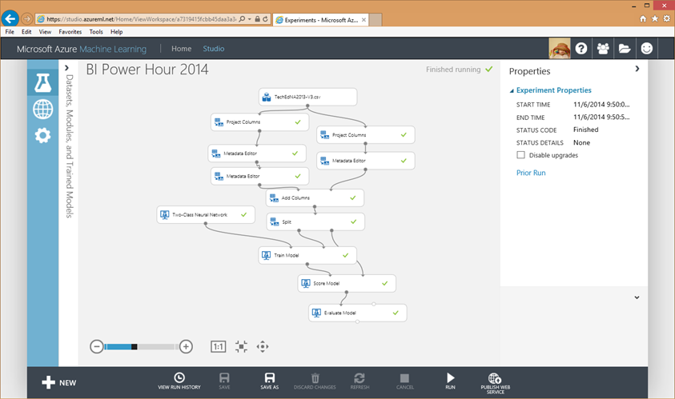This screenshot has height=399, width=675.
Task: Click the Microsoft Azure Machine Learning logo
Action: 82,49
